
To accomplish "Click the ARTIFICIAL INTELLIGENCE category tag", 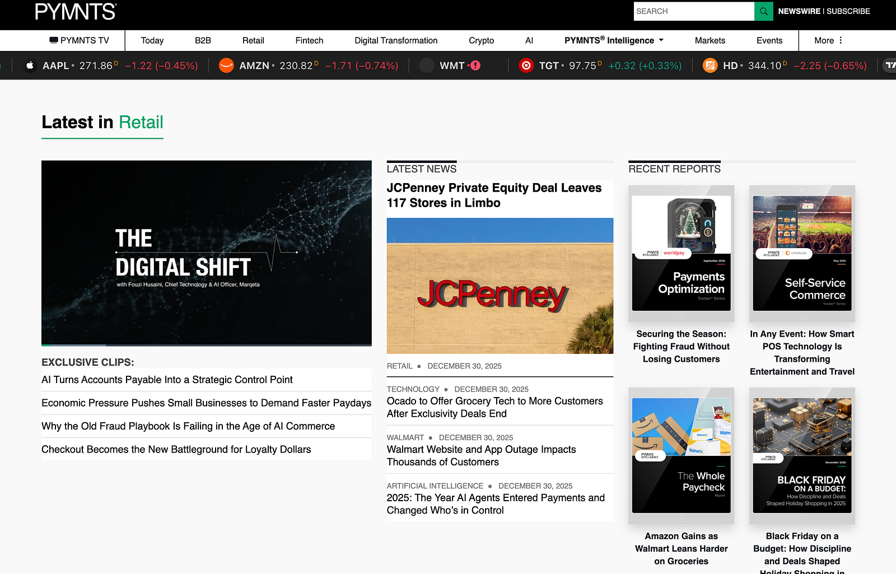I will click(435, 486).
